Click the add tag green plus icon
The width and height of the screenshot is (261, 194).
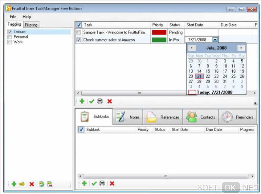click(x=14, y=184)
